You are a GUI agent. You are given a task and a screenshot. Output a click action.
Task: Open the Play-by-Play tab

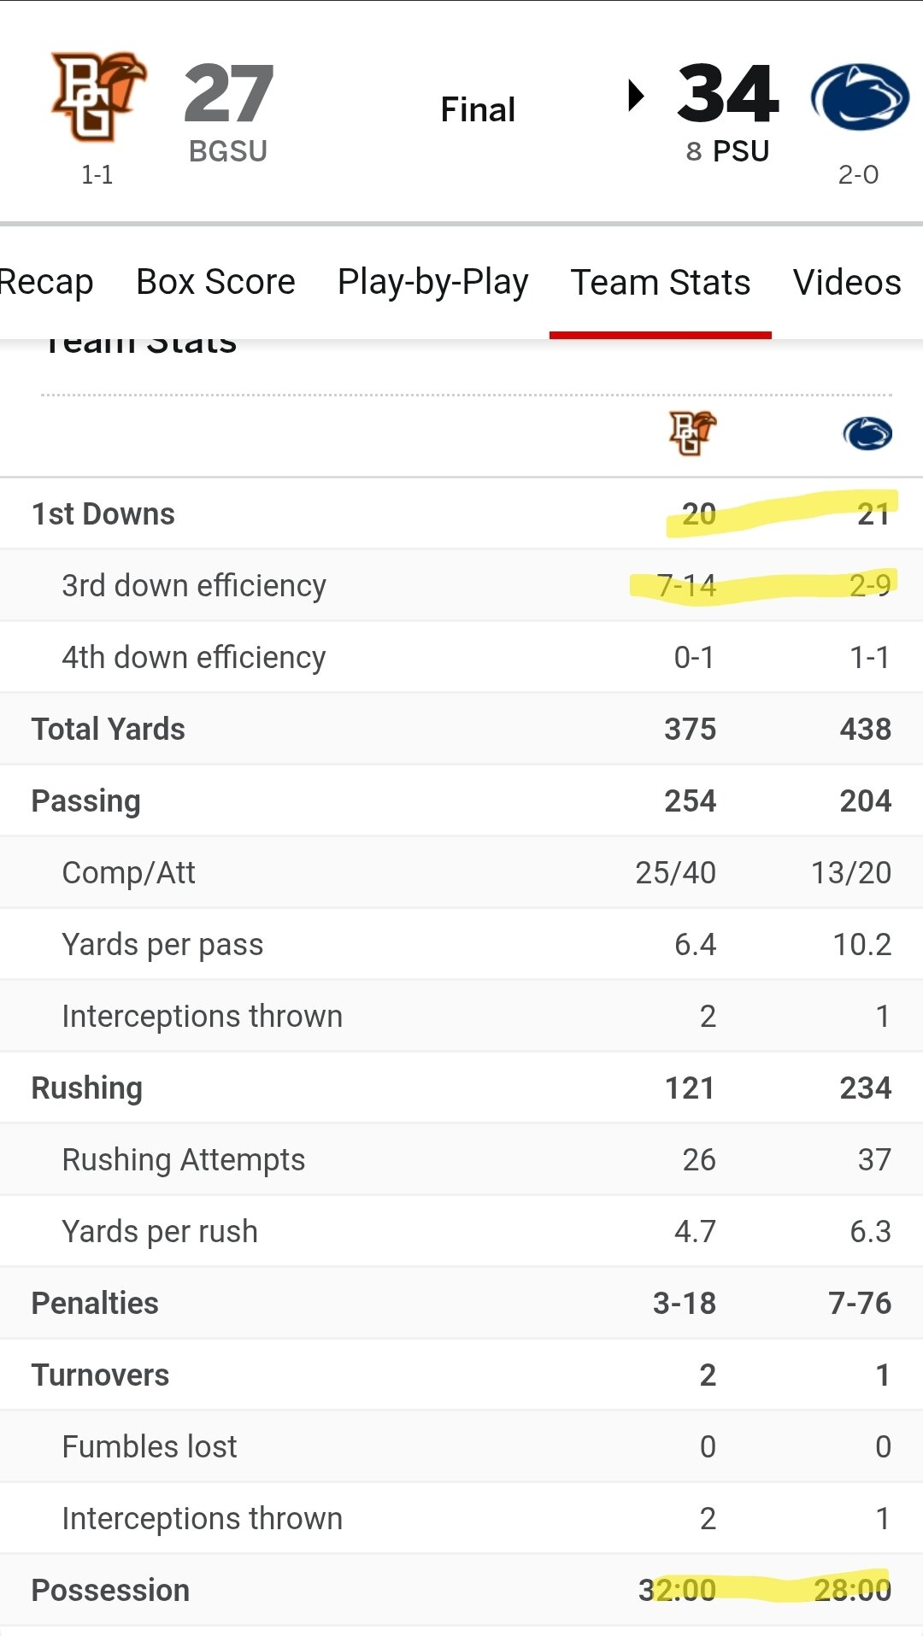point(432,282)
